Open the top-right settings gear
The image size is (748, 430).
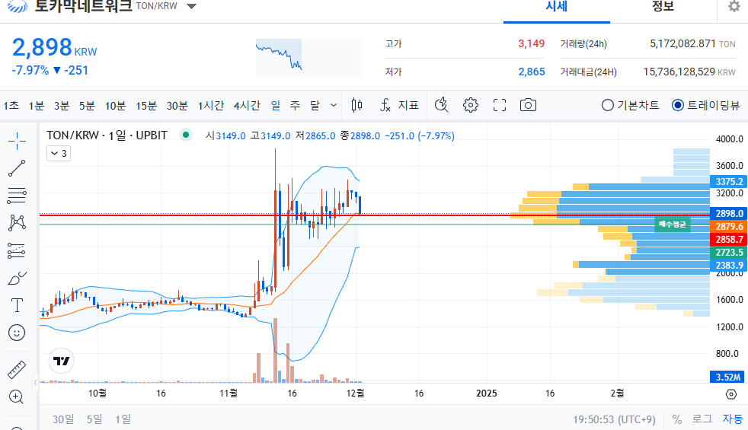734,7
